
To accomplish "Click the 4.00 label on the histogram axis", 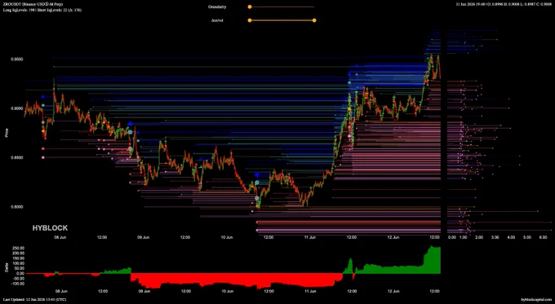I will point(511,237).
